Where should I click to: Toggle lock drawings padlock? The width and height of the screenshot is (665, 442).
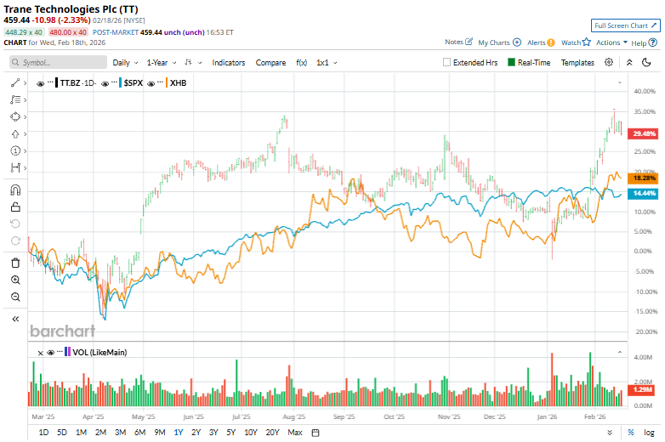[15, 207]
